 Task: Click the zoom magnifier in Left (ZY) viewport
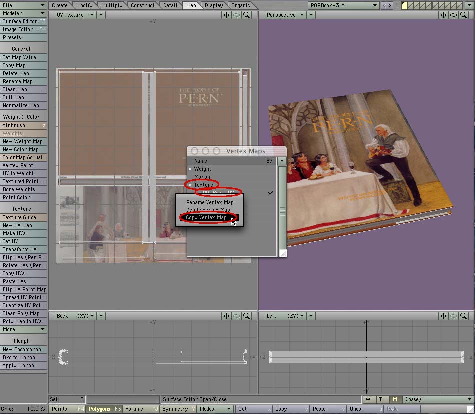(x=463, y=316)
